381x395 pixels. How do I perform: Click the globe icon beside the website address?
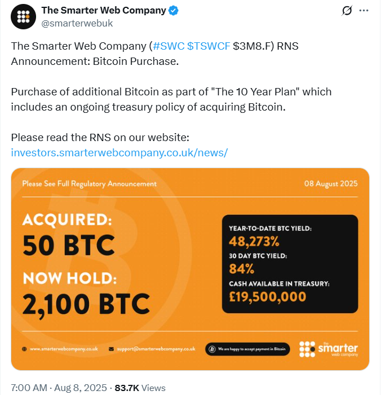pos(24,349)
